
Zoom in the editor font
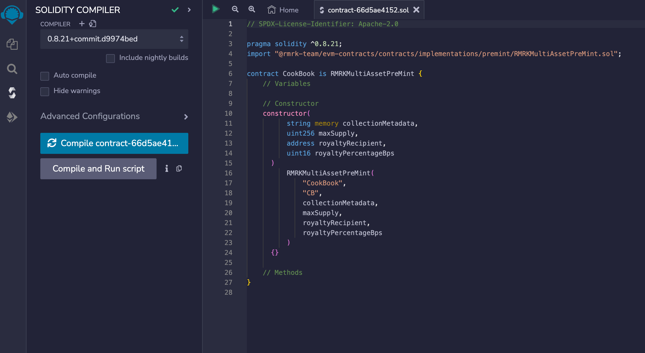252,9
